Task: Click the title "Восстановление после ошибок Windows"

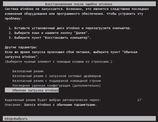Action: point(79,4)
